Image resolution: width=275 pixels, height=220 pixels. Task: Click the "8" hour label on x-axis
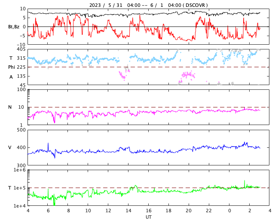(68, 211)
